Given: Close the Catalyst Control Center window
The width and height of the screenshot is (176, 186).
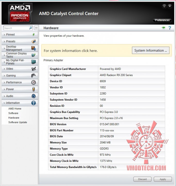Looking at the screenshot, I should coord(170,6).
